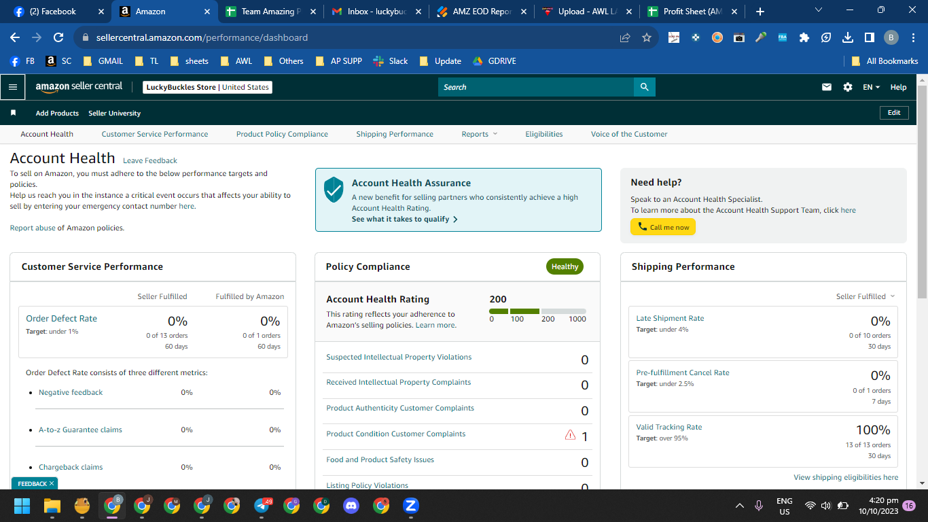Click the Edit button
The width and height of the screenshot is (928, 522).
(894, 113)
